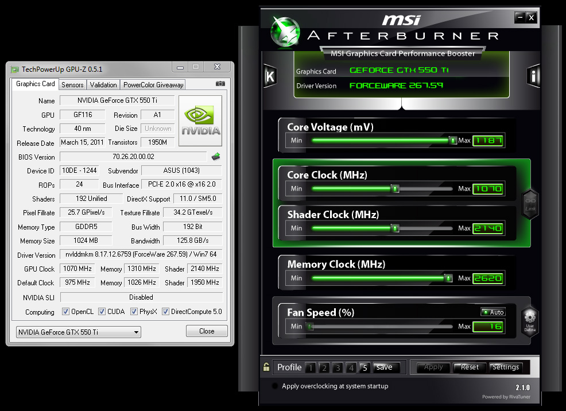Click the GPU-Z title bar app icon
This screenshot has width=566, height=411.
(15, 69)
